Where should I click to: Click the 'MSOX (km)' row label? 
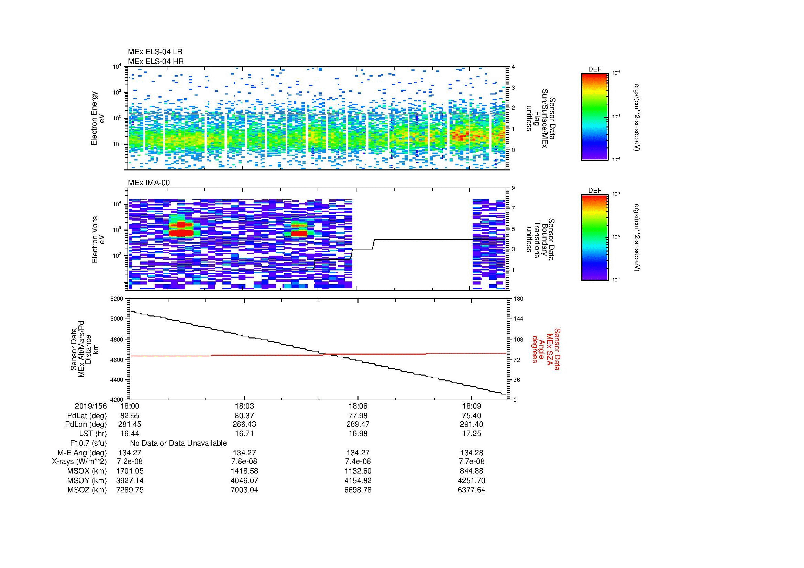click(87, 471)
